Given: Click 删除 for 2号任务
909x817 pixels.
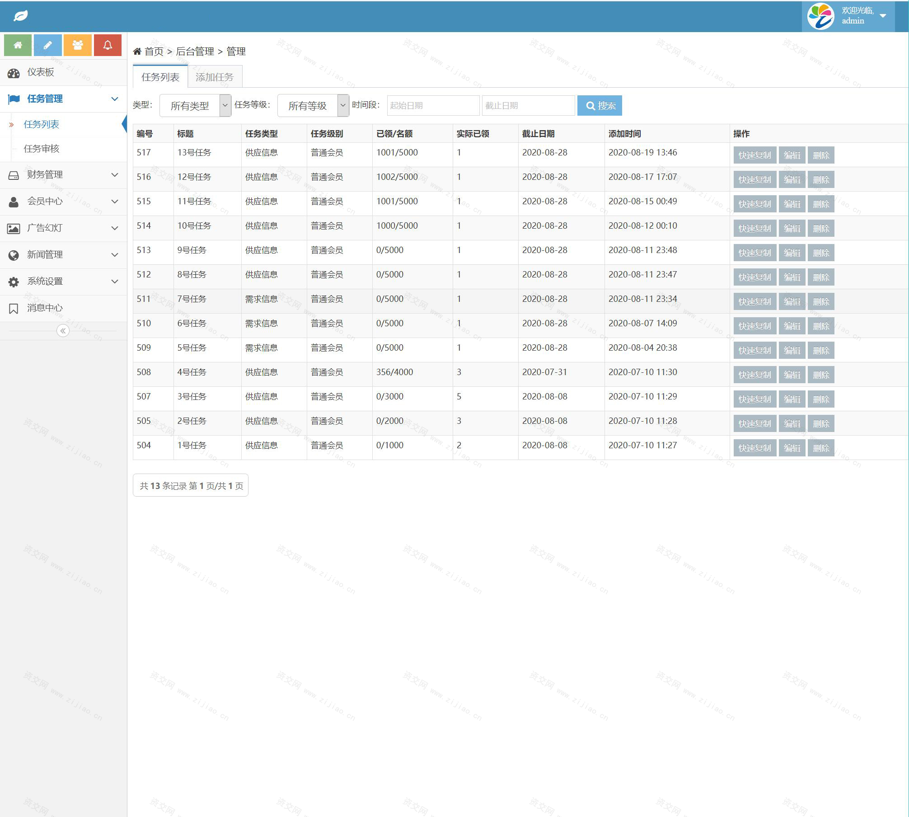Looking at the screenshot, I should tap(821, 423).
